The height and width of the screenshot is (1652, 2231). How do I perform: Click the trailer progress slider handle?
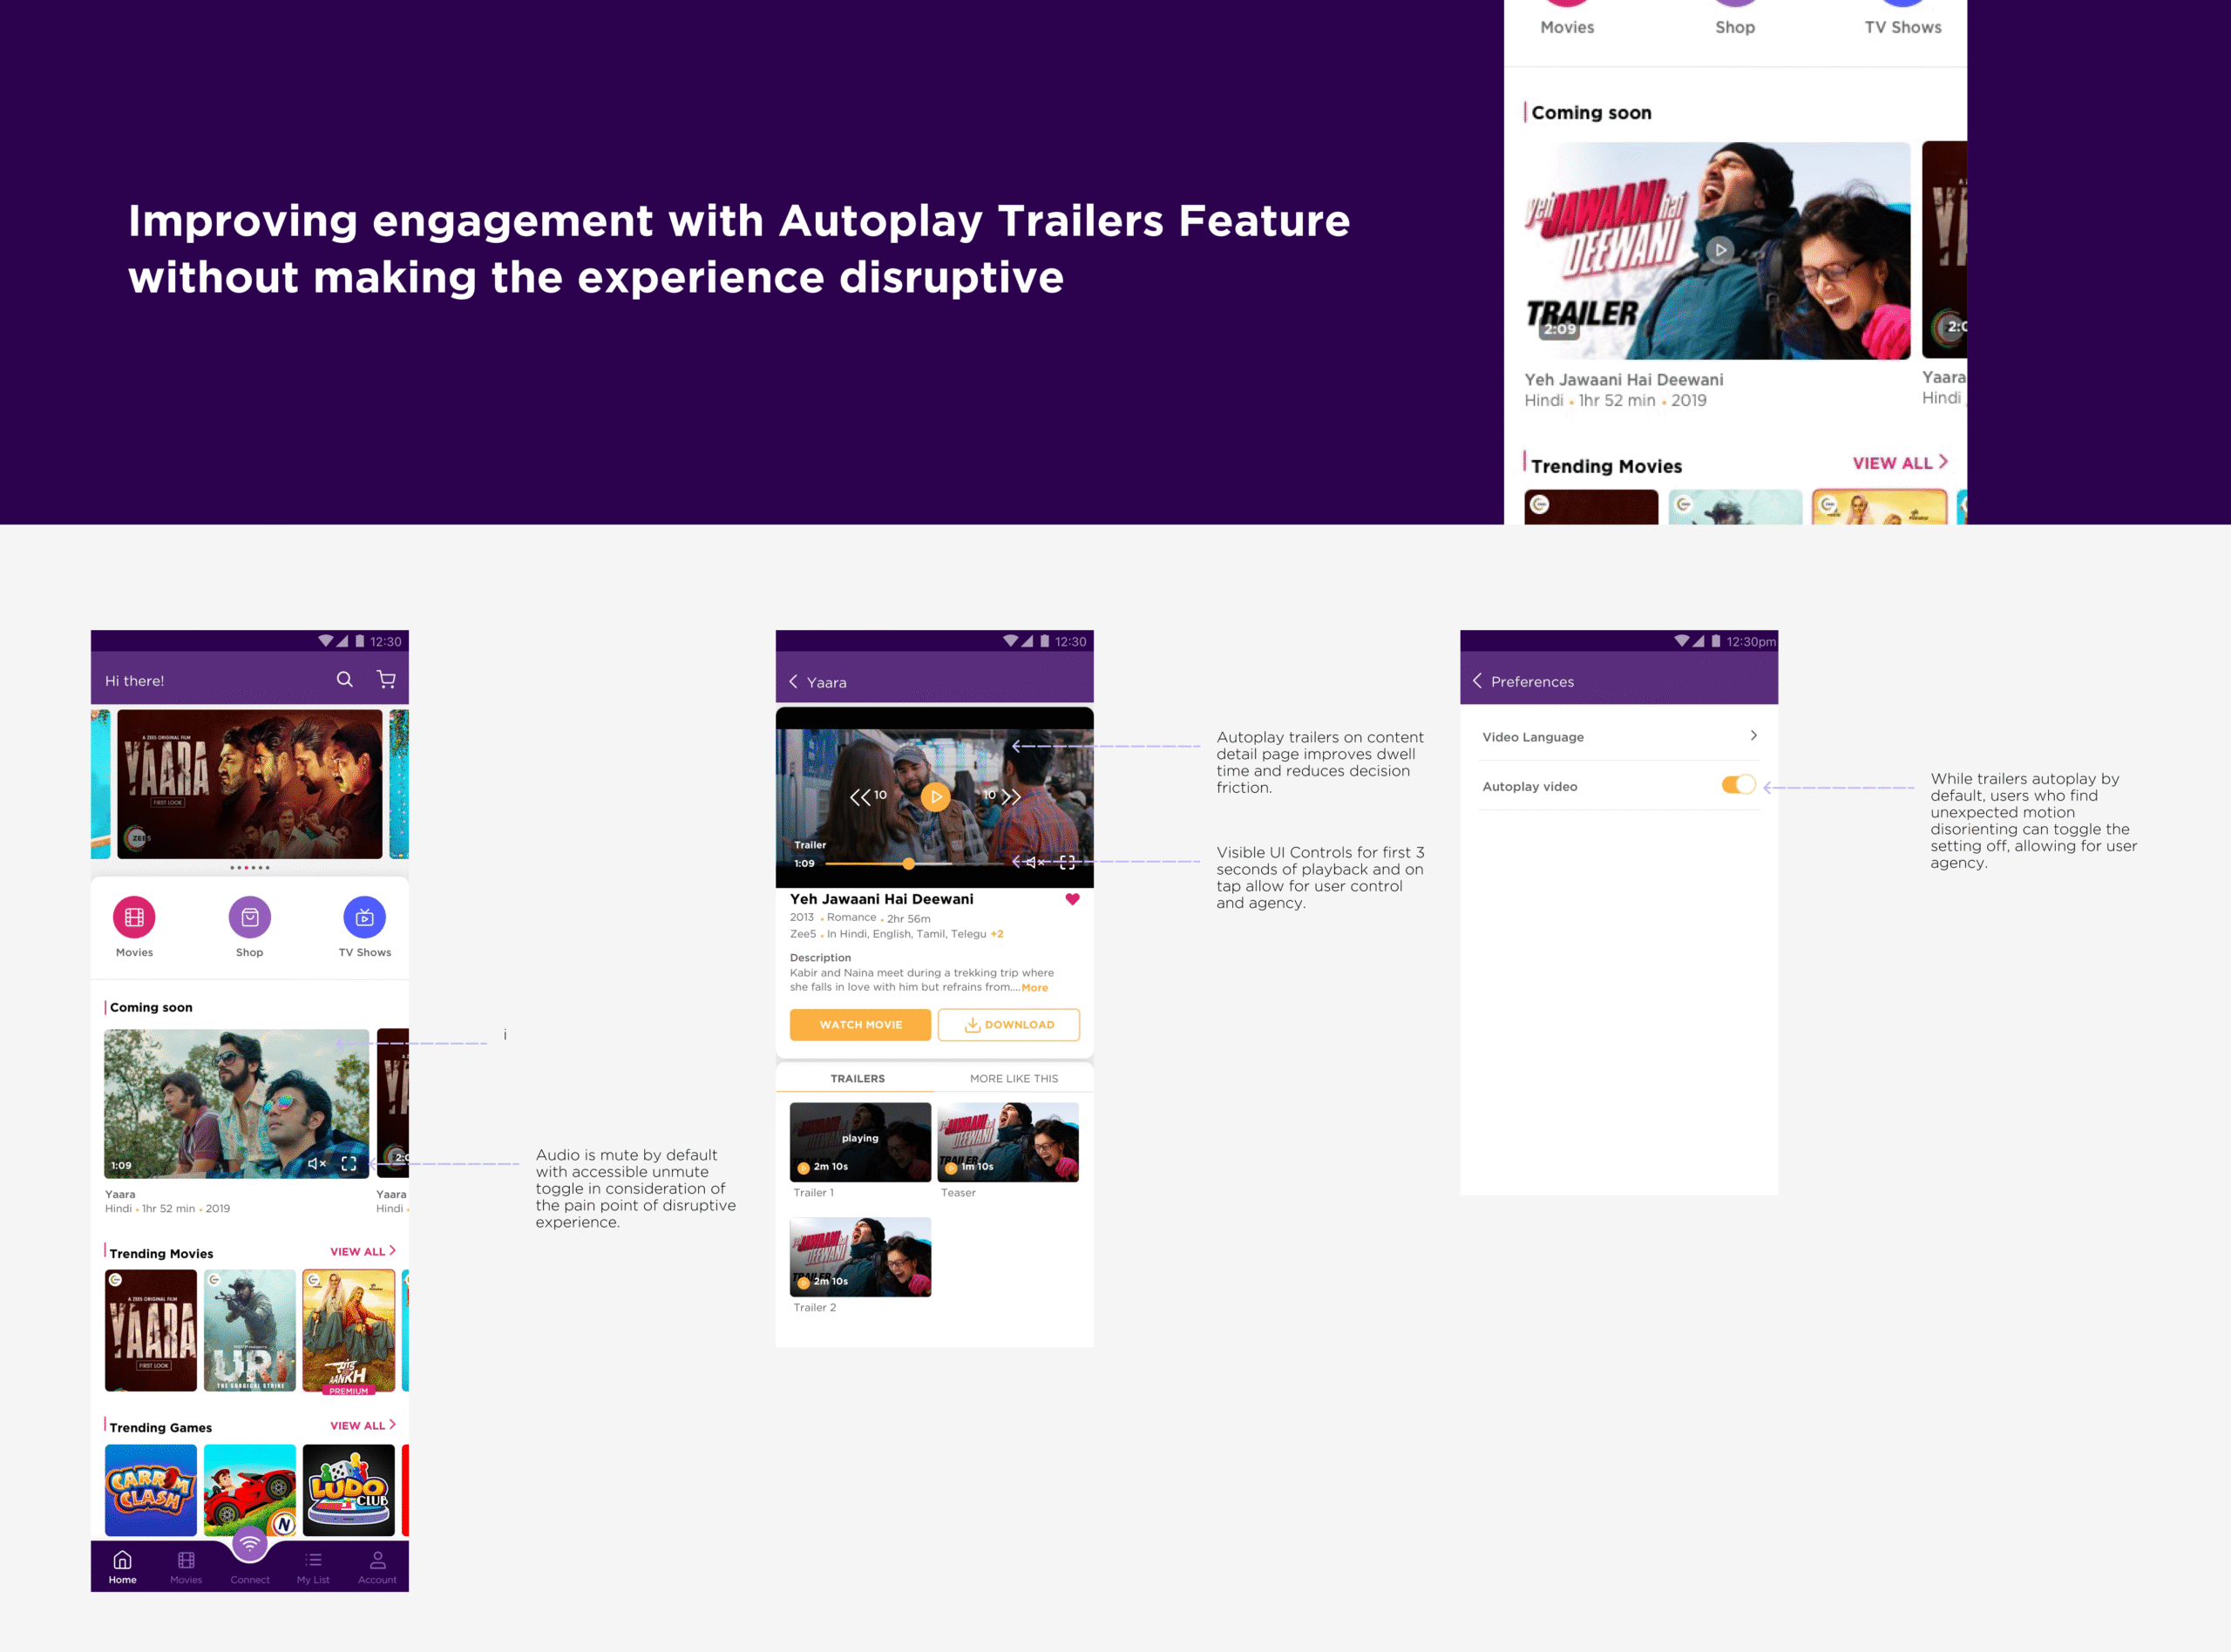(908, 863)
